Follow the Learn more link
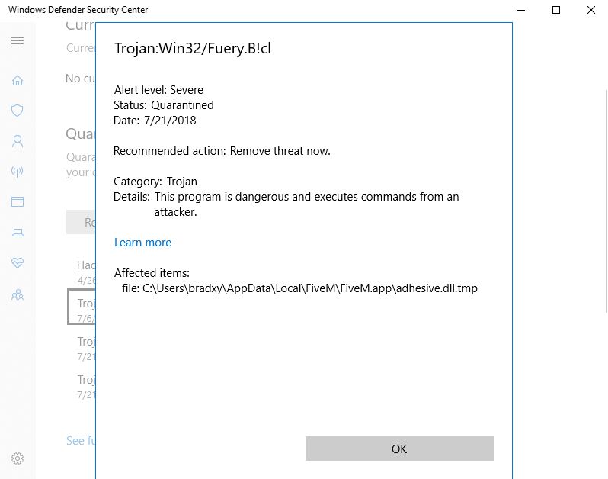The width and height of the screenshot is (608, 479). pos(142,243)
